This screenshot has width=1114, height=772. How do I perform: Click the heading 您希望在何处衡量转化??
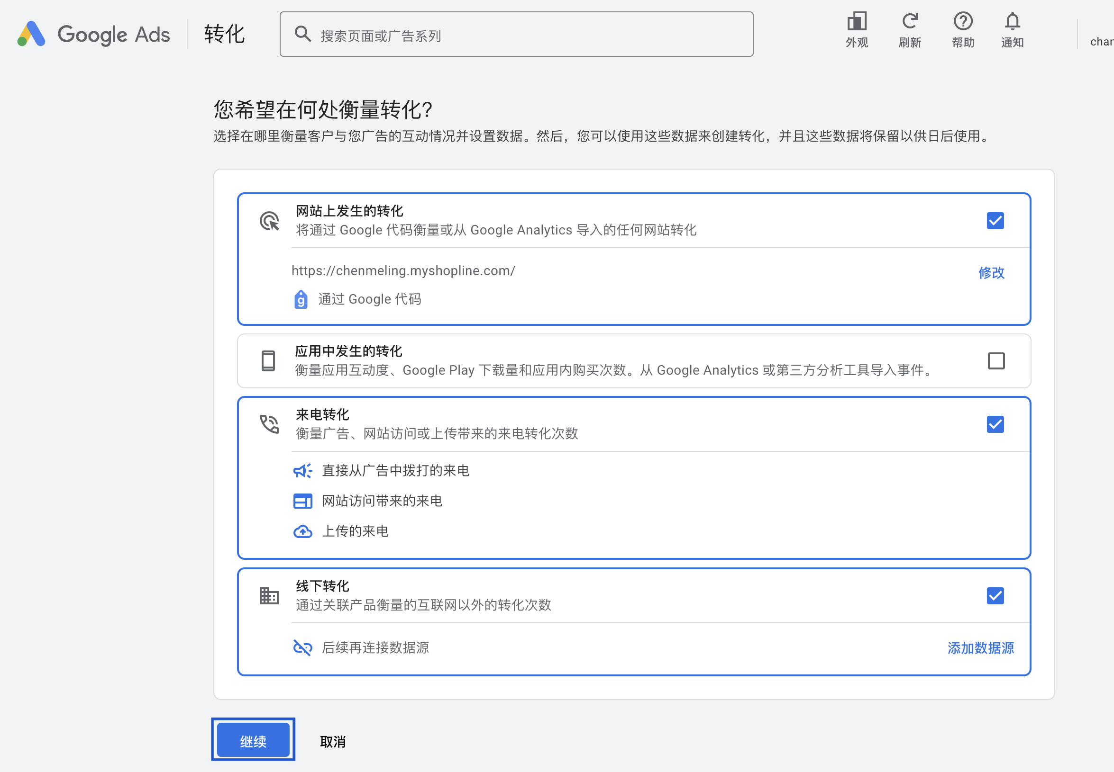(x=323, y=110)
